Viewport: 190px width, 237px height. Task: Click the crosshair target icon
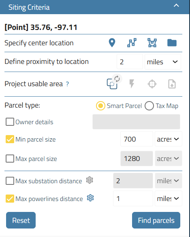pos(152,84)
